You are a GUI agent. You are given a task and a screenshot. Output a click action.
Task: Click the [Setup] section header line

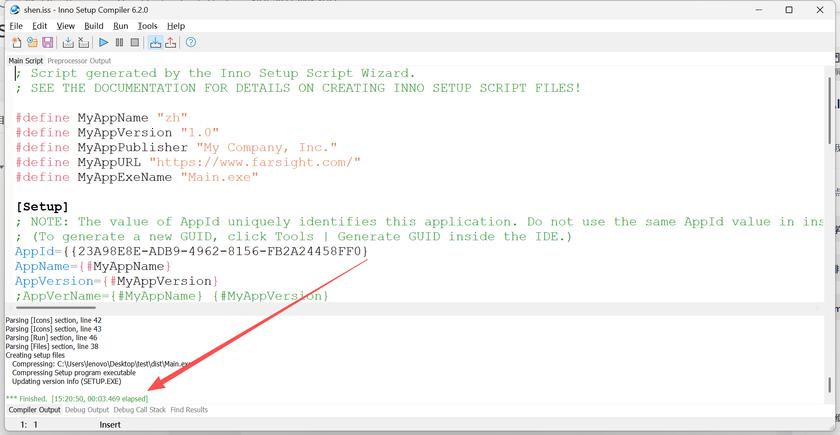tap(42, 207)
